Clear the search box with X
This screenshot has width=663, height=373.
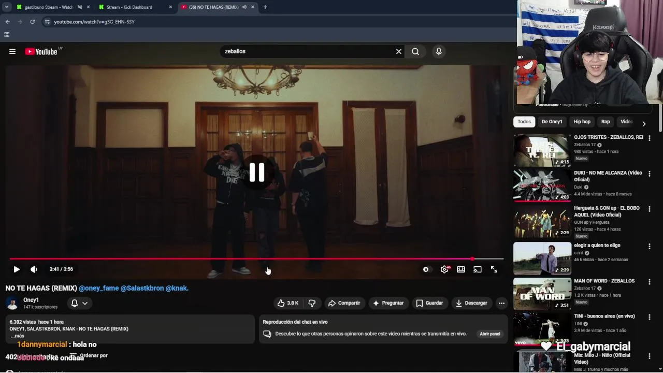click(399, 51)
